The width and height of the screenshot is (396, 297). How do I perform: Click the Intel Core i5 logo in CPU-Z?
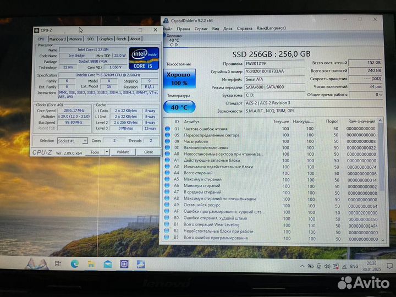click(144, 58)
